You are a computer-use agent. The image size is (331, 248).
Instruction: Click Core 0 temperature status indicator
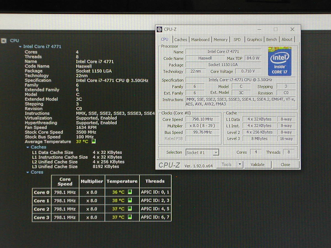[x=130, y=192]
